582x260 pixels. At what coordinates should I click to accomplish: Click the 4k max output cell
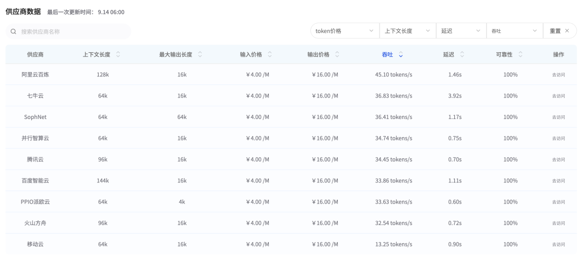tap(182, 202)
